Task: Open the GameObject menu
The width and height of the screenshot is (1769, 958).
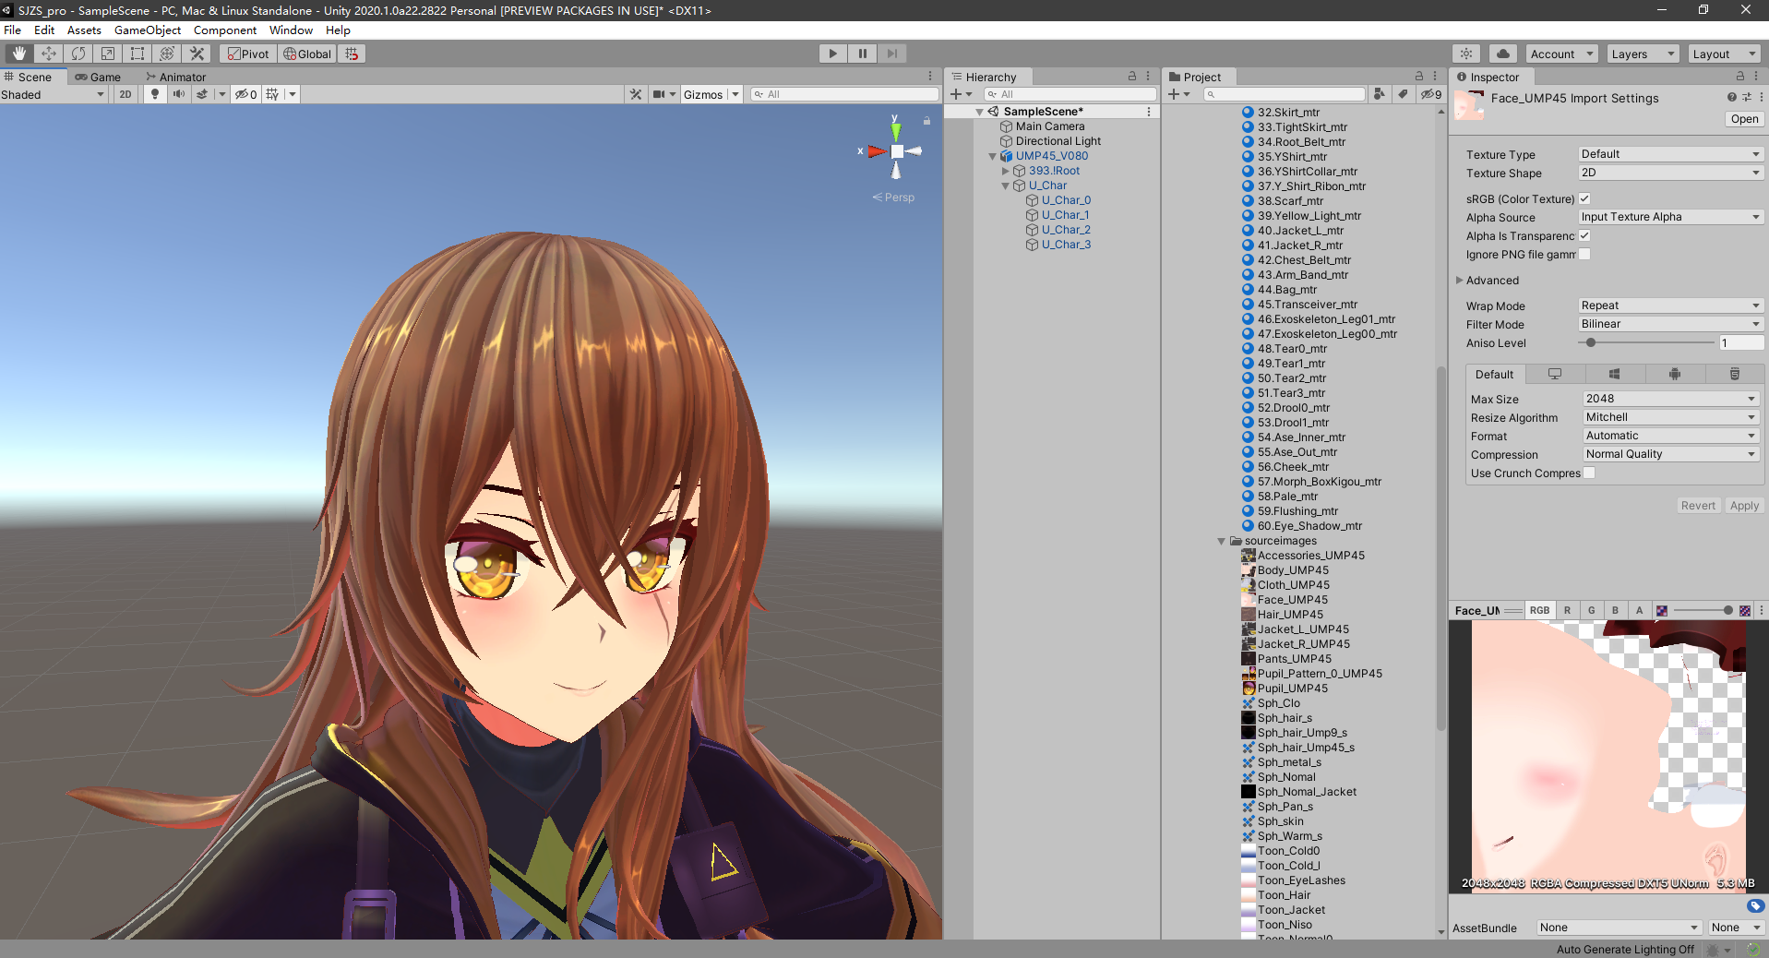Action: coord(148,30)
